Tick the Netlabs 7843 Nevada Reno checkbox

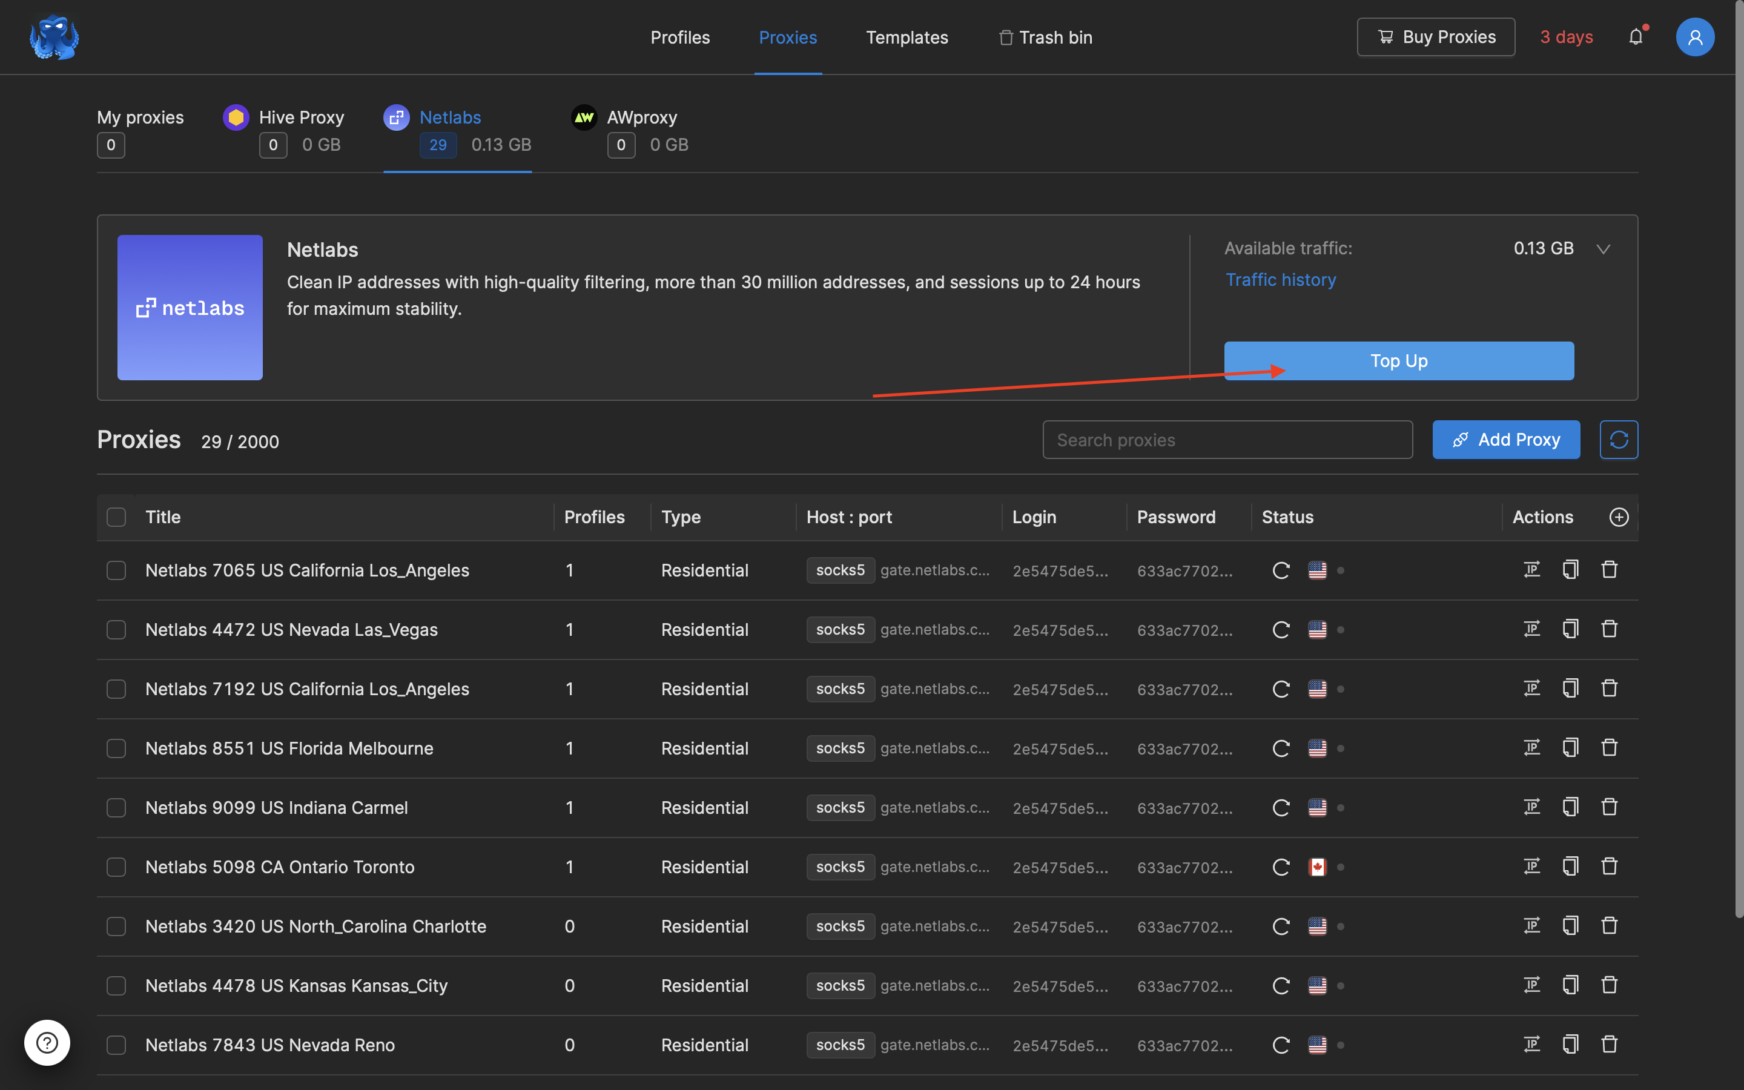click(116, 1045)
